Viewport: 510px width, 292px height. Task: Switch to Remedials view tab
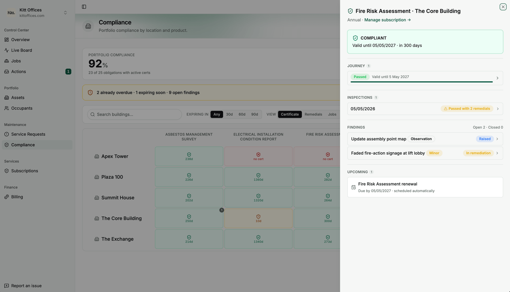(x=313, y=114)
